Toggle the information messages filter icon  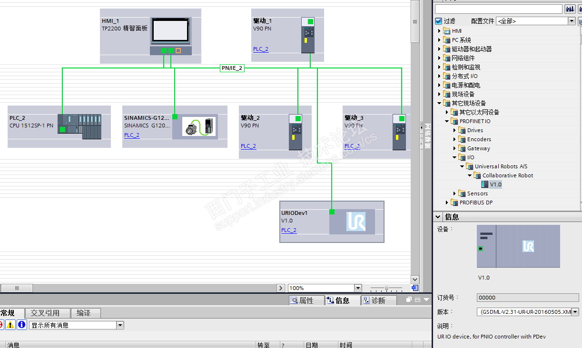(21, 325)
